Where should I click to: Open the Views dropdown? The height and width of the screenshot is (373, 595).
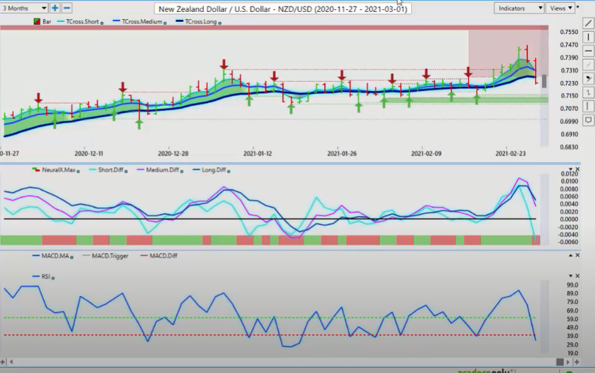[560, 8]
